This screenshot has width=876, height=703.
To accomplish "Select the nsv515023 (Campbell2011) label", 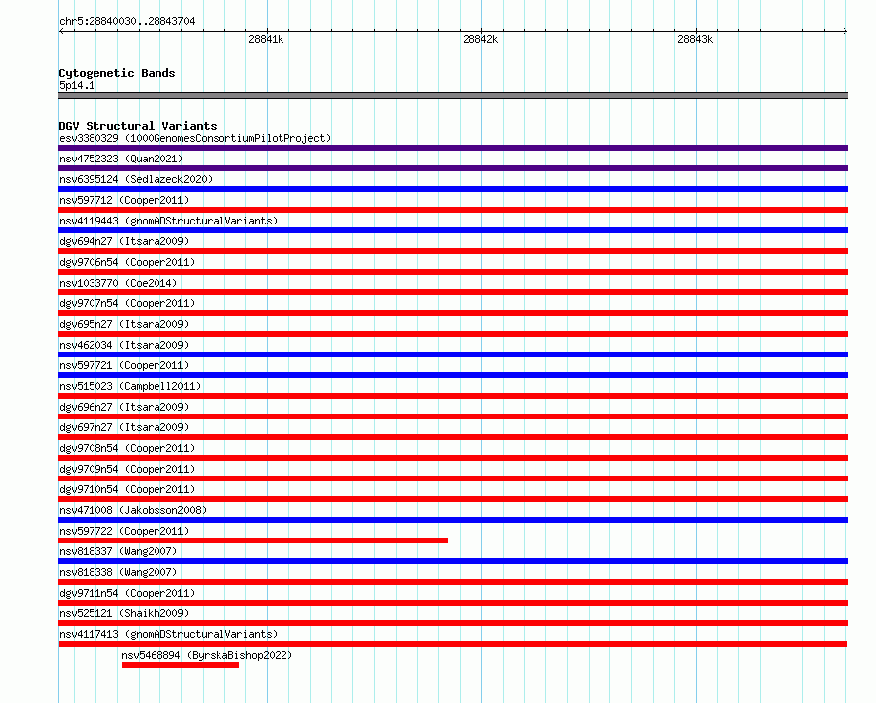I will 130,386.
